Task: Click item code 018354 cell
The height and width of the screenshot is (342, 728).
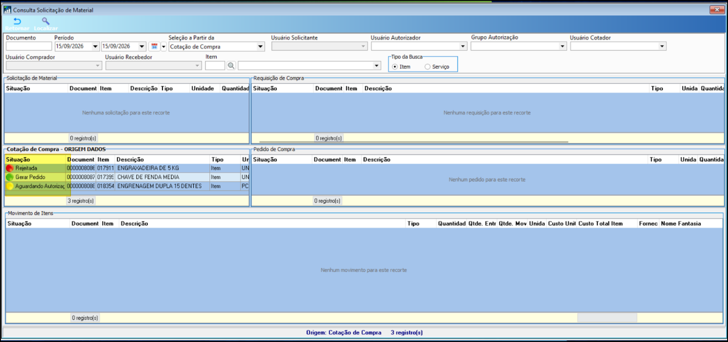Action: tap(105, 186)
